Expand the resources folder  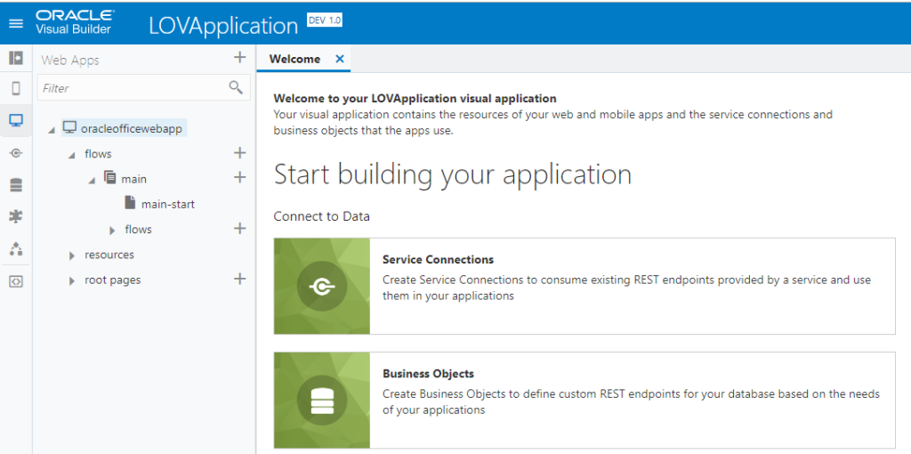(72, 255)
